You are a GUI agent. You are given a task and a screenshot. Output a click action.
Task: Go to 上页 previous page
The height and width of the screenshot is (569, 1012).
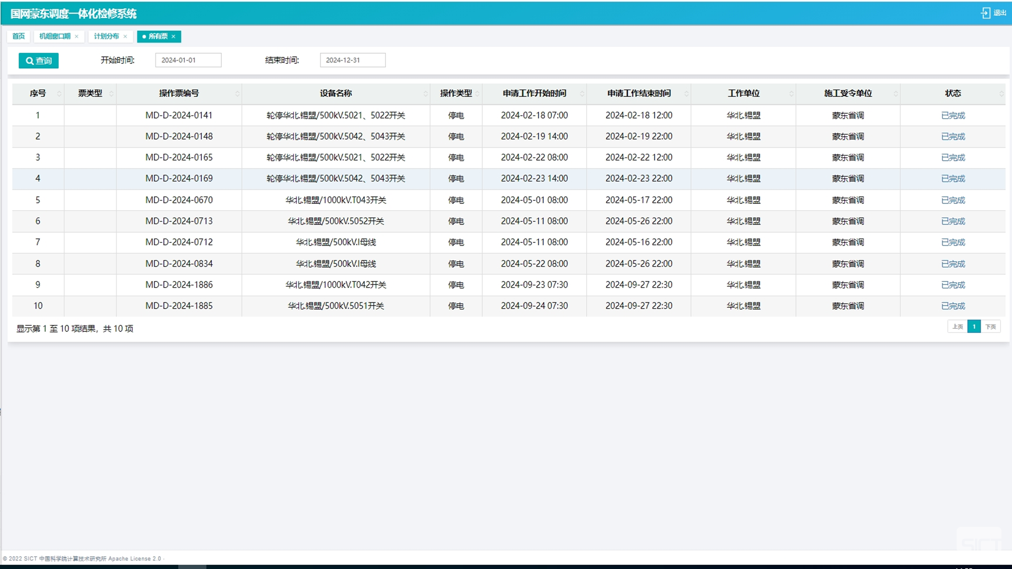957,327
